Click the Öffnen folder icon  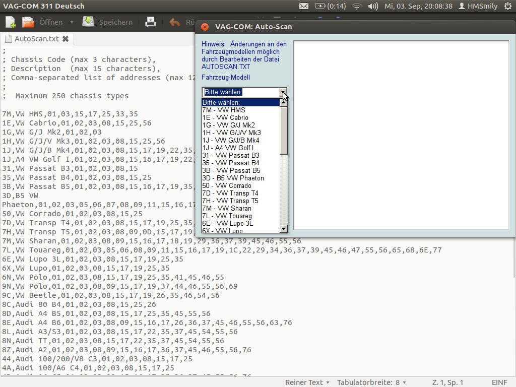pos(28,22)
